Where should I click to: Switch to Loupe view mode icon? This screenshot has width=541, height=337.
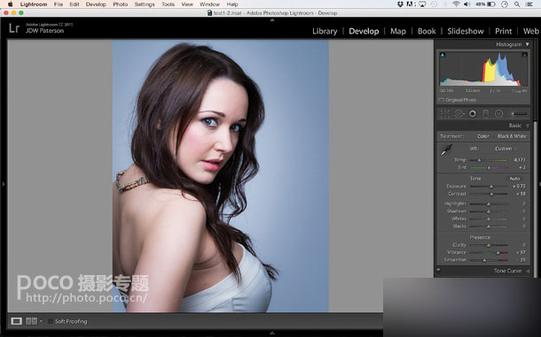click(x=16, y=321)
